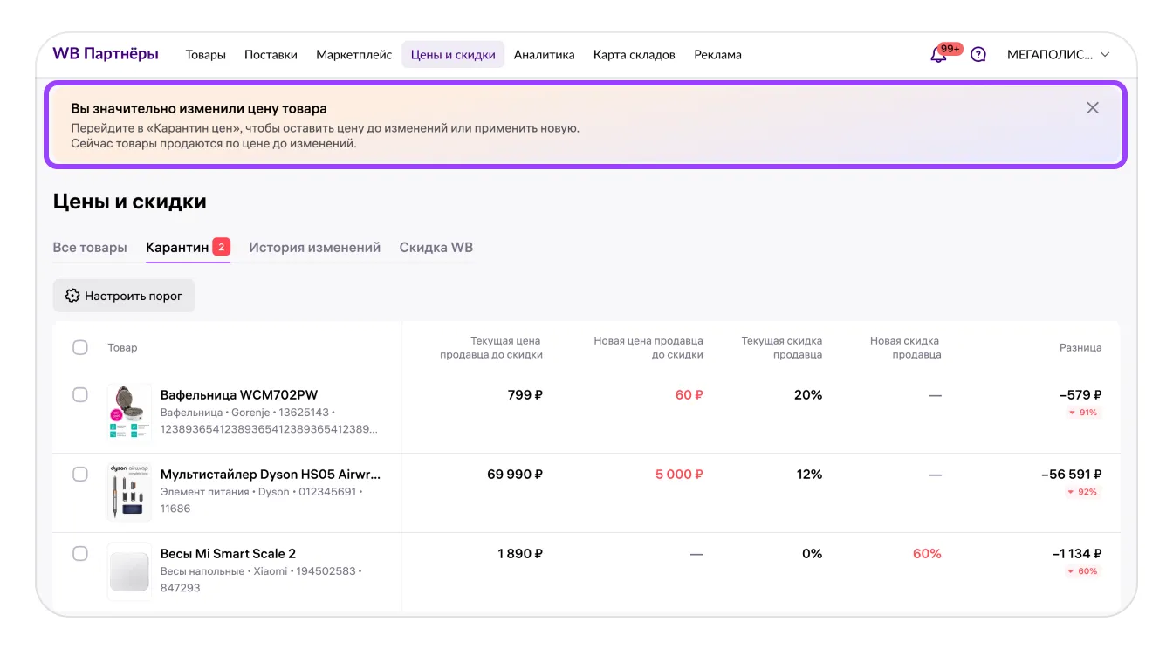Select the Весы Mi Smart Scale 2 checkbox

80,554
